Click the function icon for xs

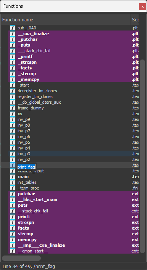click(12, 114)
